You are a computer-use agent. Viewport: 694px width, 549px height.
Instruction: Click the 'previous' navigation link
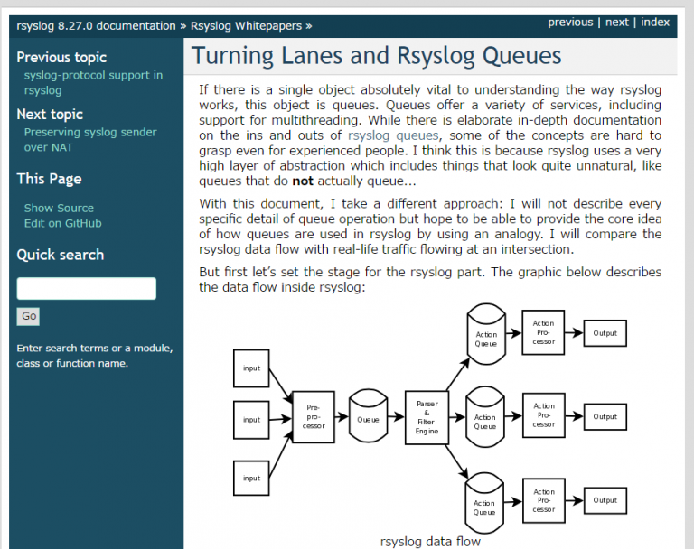click(x=570, y=23)
